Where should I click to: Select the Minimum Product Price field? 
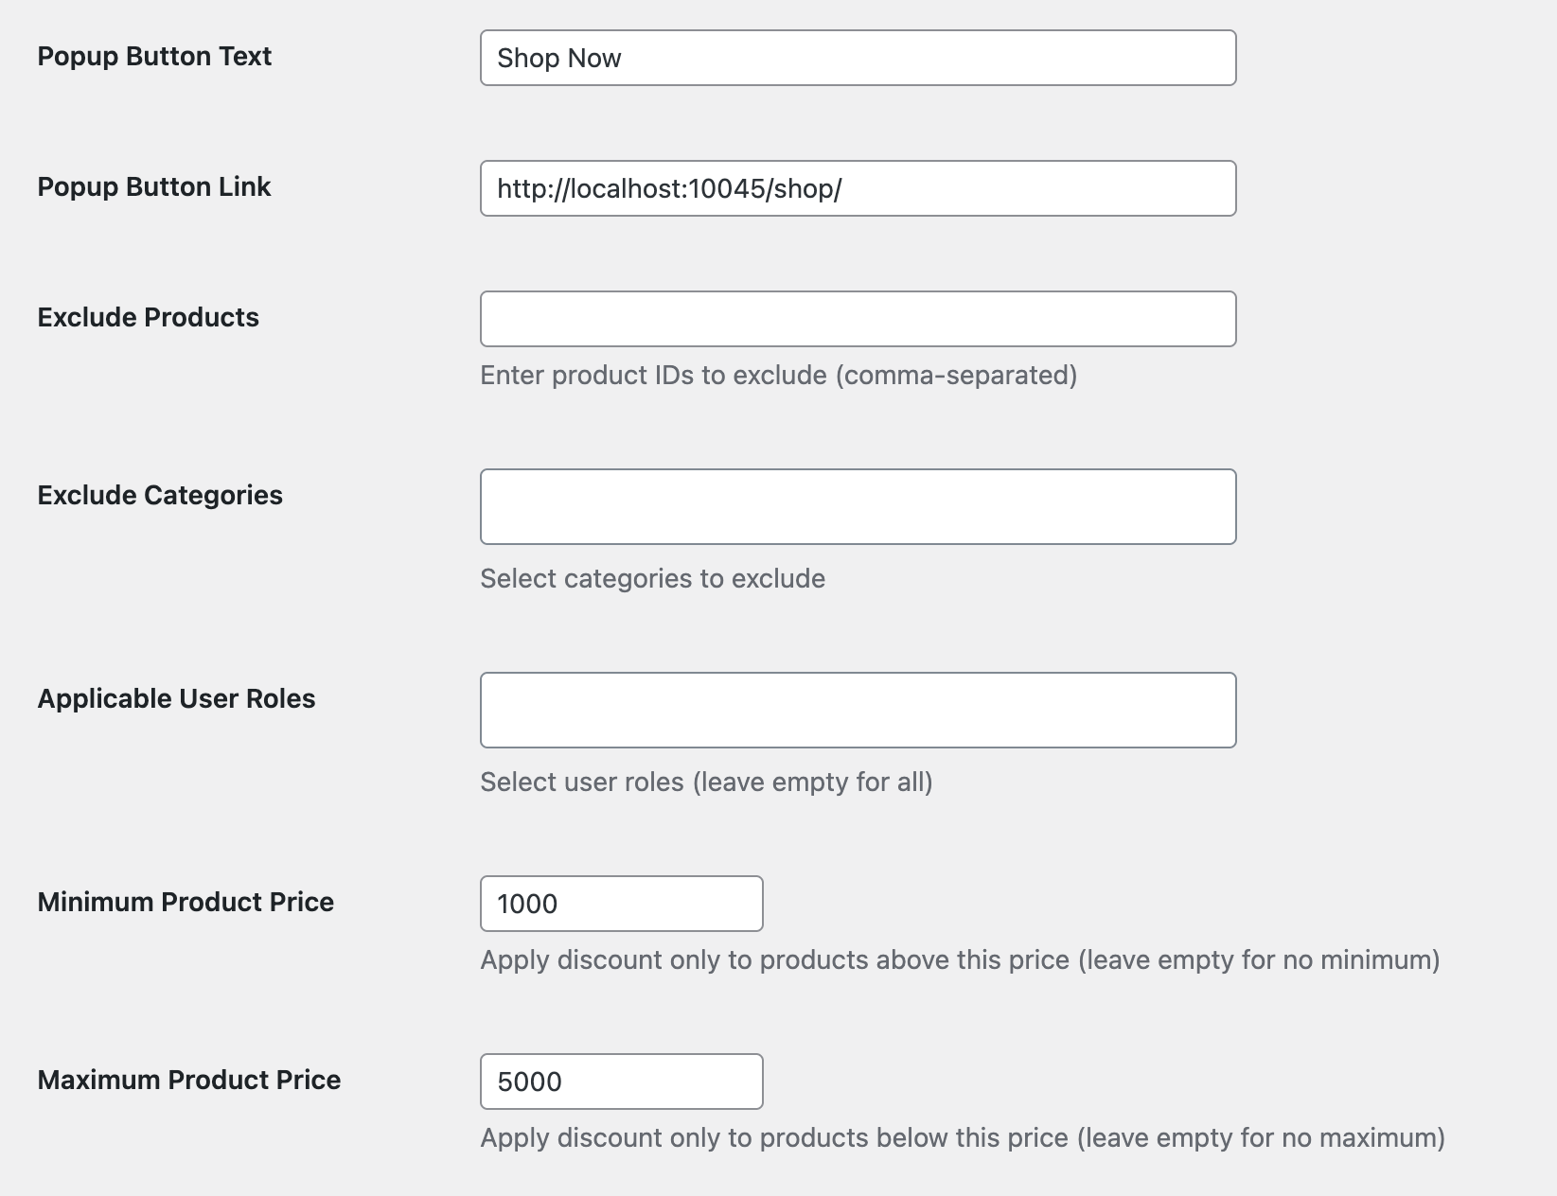click(x=621, y=904)
